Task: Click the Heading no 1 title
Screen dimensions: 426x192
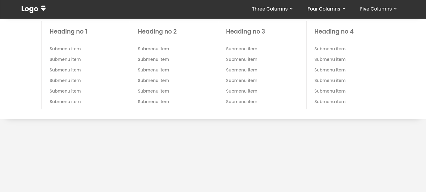Action: [68, 31]
